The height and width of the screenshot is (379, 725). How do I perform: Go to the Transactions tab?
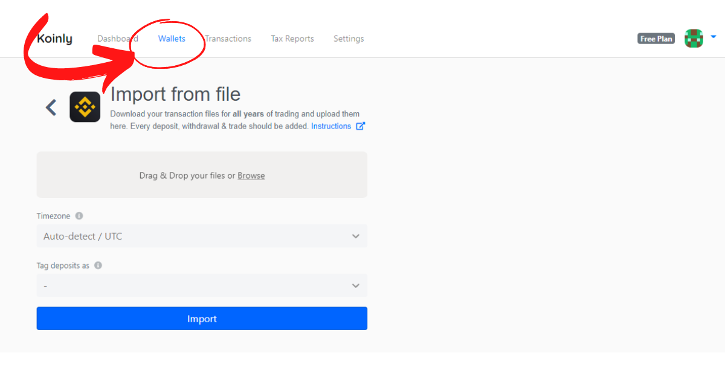(x=228, y=39)
